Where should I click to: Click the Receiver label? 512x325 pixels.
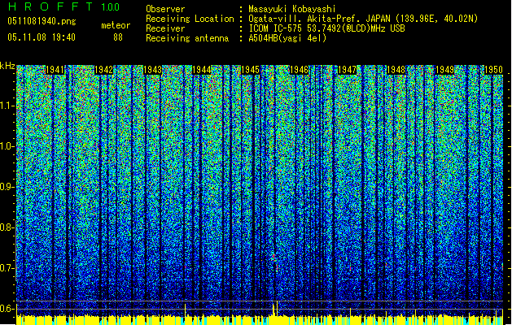tap(165, 28)
